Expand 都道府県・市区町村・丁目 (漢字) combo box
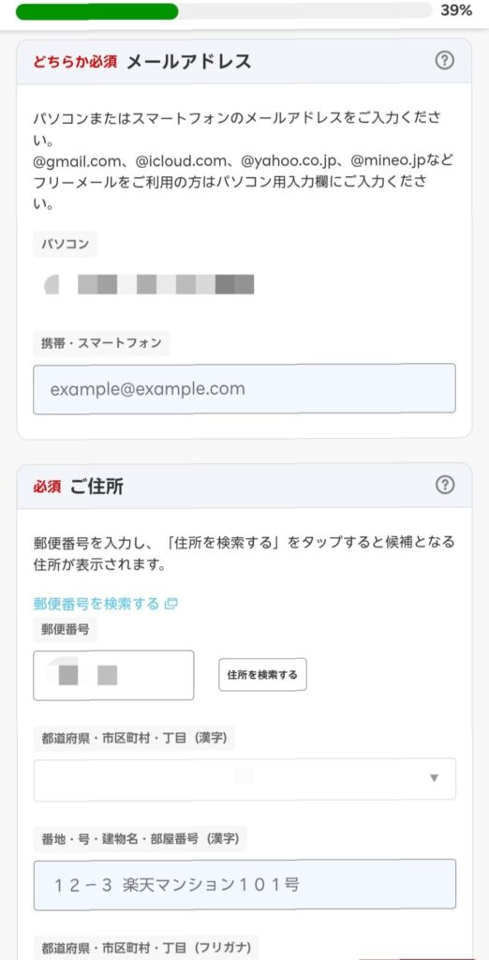489x960 pixels. (x=244, y=779)
